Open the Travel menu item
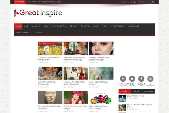169x113 pixels. point(74,26)
